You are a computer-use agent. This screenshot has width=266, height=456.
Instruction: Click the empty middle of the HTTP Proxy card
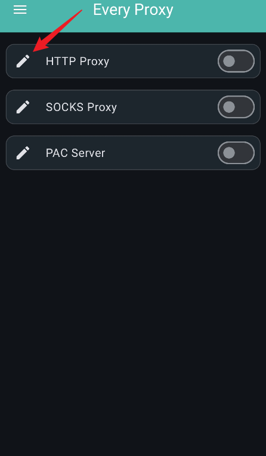click(x=163, y=61)
